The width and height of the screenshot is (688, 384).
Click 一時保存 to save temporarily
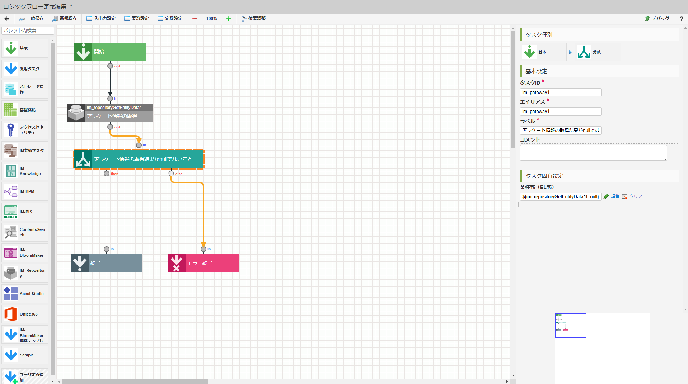pyautogui.click(x=31, y=19)
